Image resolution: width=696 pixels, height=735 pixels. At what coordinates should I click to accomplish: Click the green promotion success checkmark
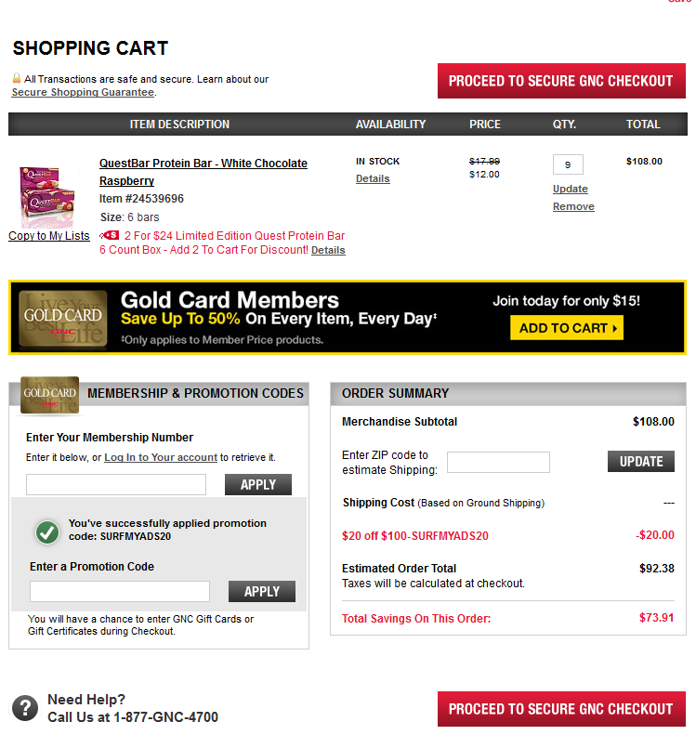pos(47,532)
